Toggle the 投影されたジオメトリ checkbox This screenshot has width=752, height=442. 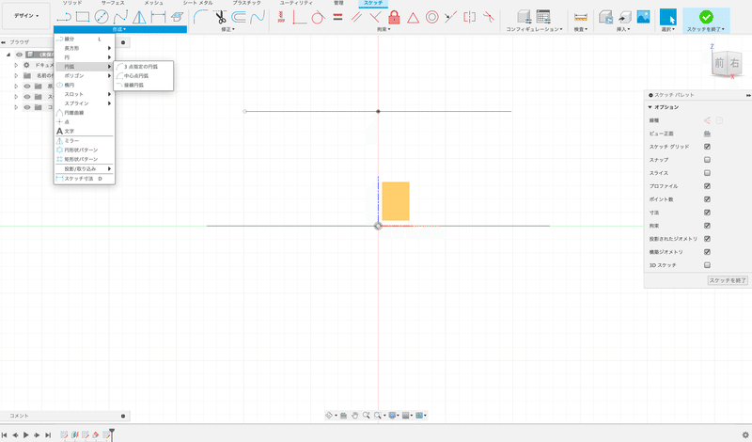click(707, 239)
